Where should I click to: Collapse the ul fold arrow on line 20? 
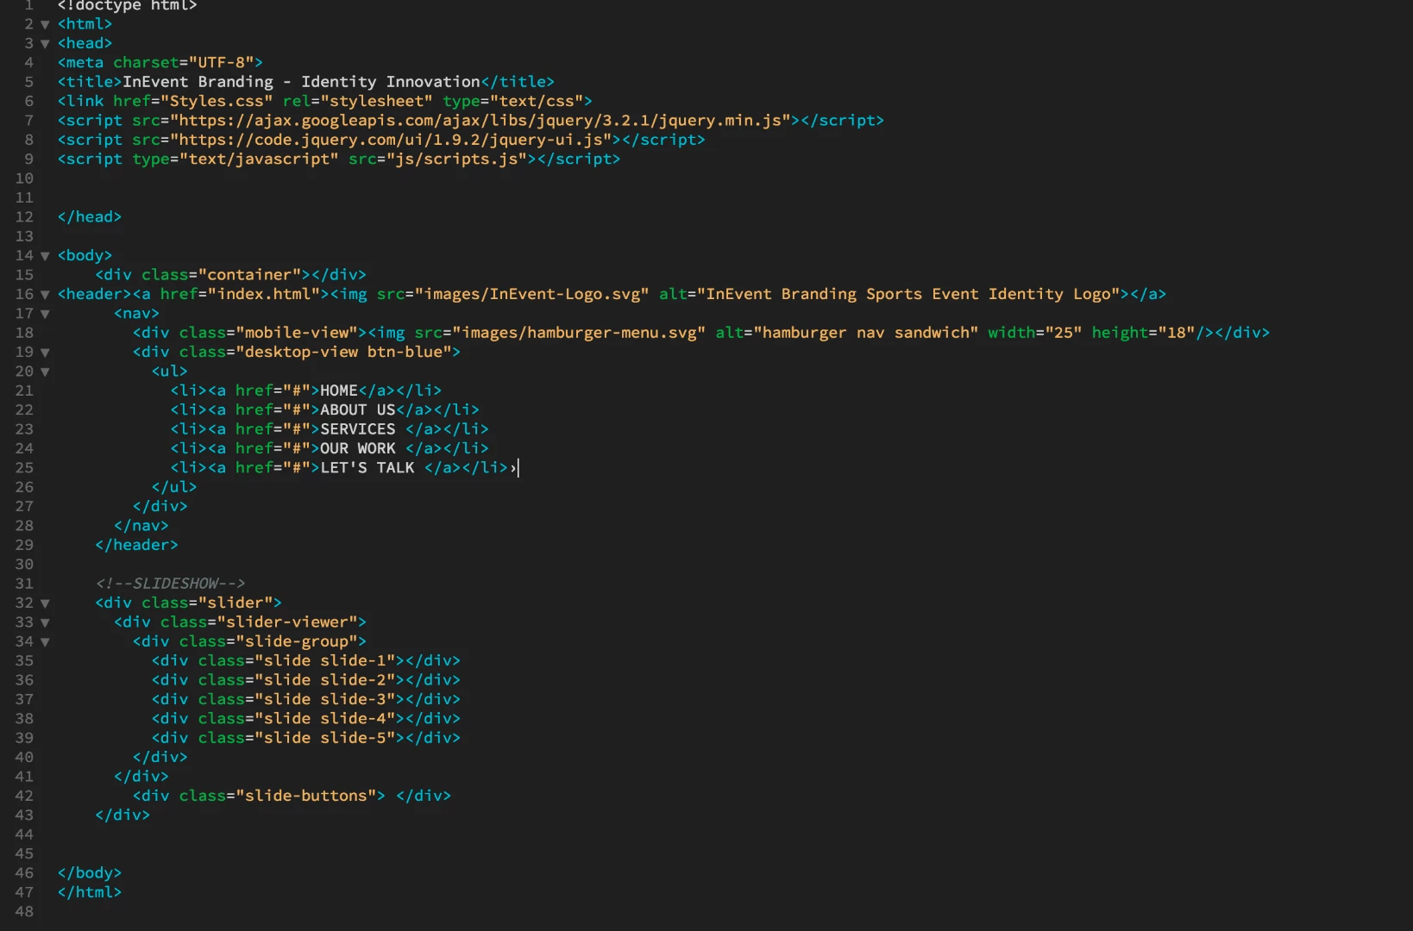(45, 372)
